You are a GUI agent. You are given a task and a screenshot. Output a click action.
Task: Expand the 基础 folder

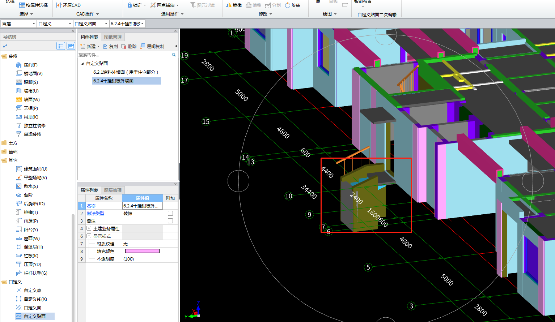pos(4,152)
